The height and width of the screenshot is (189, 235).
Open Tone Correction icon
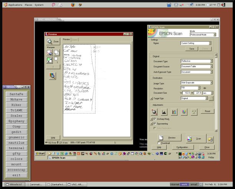click(x=174, y=112)
